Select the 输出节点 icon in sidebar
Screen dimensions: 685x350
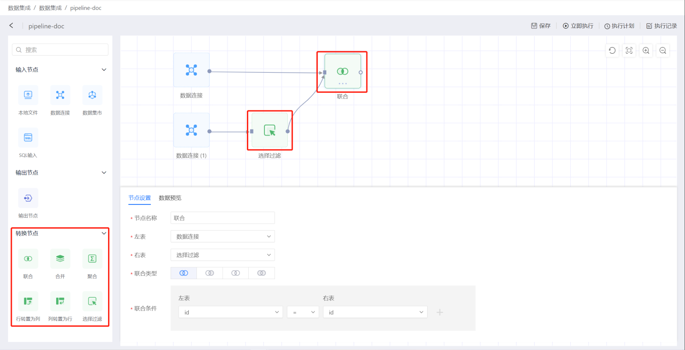pos(28,198)
